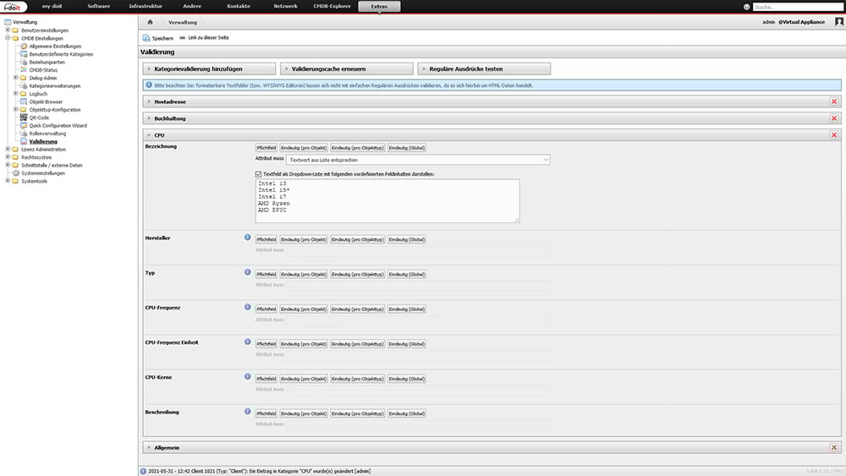Expand the Benutzereinstellungen tree node

point(7,30)
